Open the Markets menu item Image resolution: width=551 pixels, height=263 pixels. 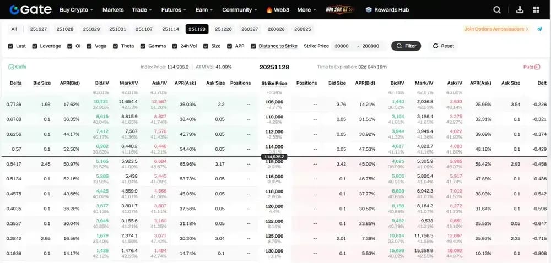click(x=113, y=10)
